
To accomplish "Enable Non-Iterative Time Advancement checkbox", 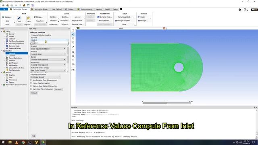I will click(x=31, y=80).
